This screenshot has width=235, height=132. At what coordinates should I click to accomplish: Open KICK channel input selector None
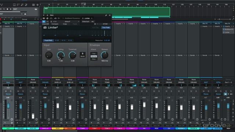point(58,80)
